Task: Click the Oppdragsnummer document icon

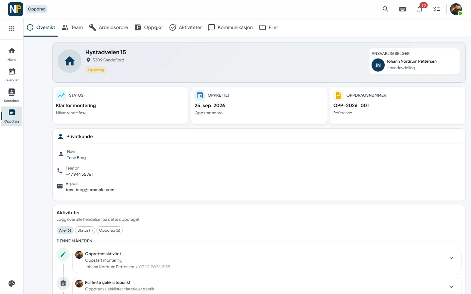Action: tap(339, 95)
